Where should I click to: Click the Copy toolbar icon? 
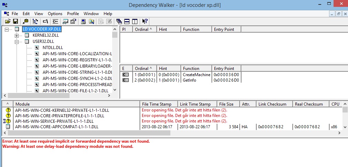(25, 21)
